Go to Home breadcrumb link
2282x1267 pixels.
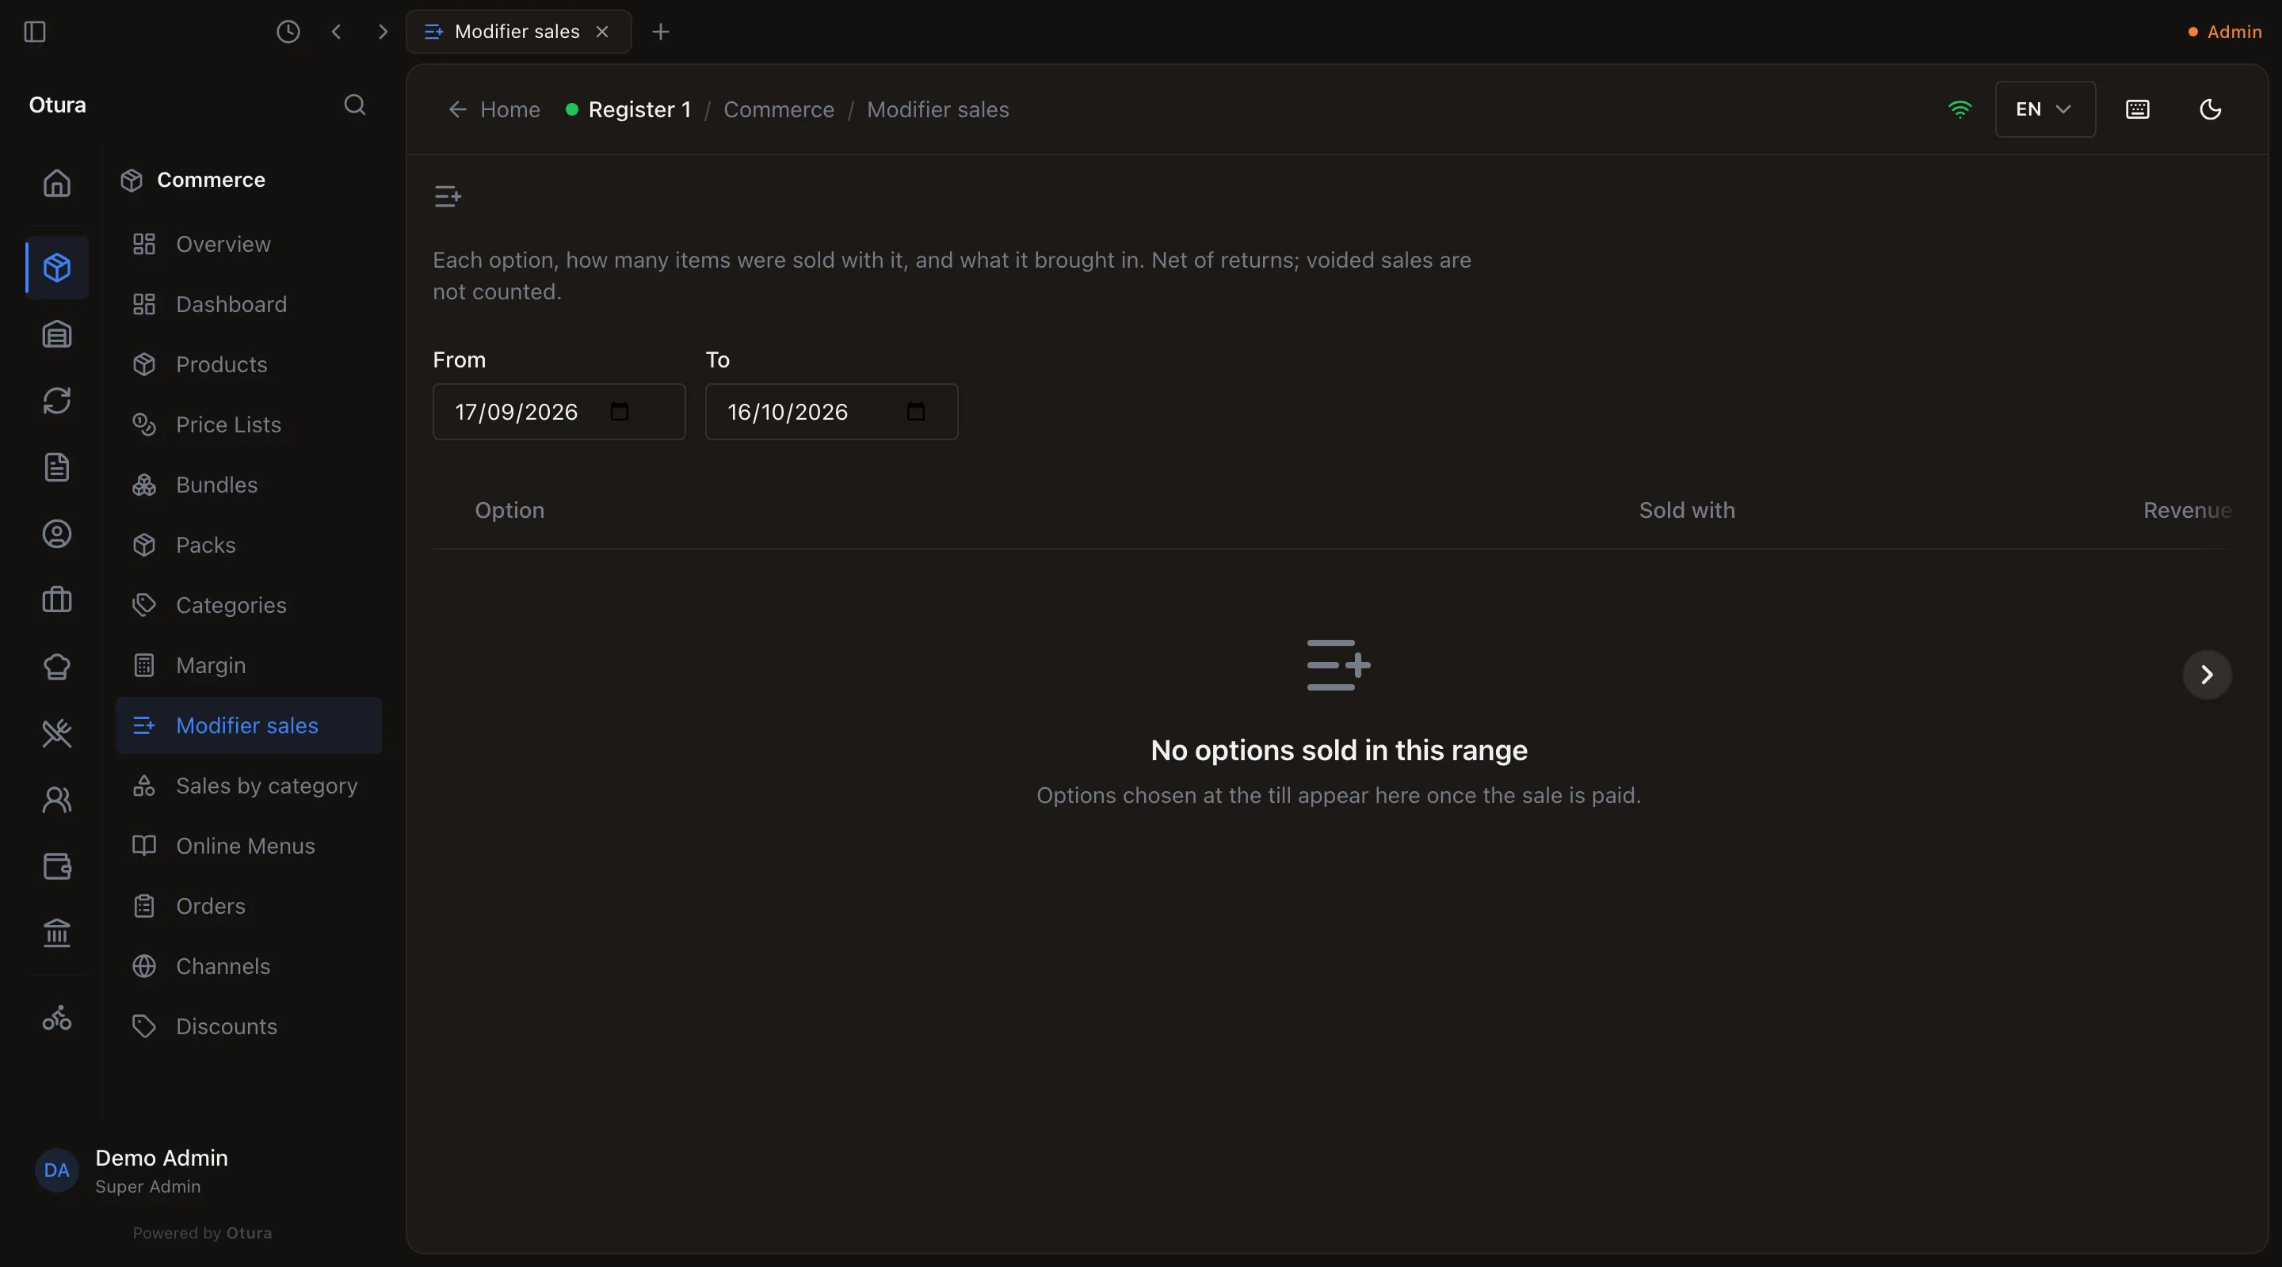pyautogui.click(x=494, y=109)
